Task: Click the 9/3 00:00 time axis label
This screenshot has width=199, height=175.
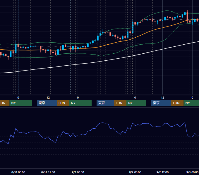Action: pos(192,172)
